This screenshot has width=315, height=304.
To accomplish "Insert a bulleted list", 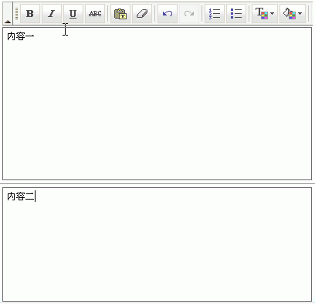I will 236,13.
